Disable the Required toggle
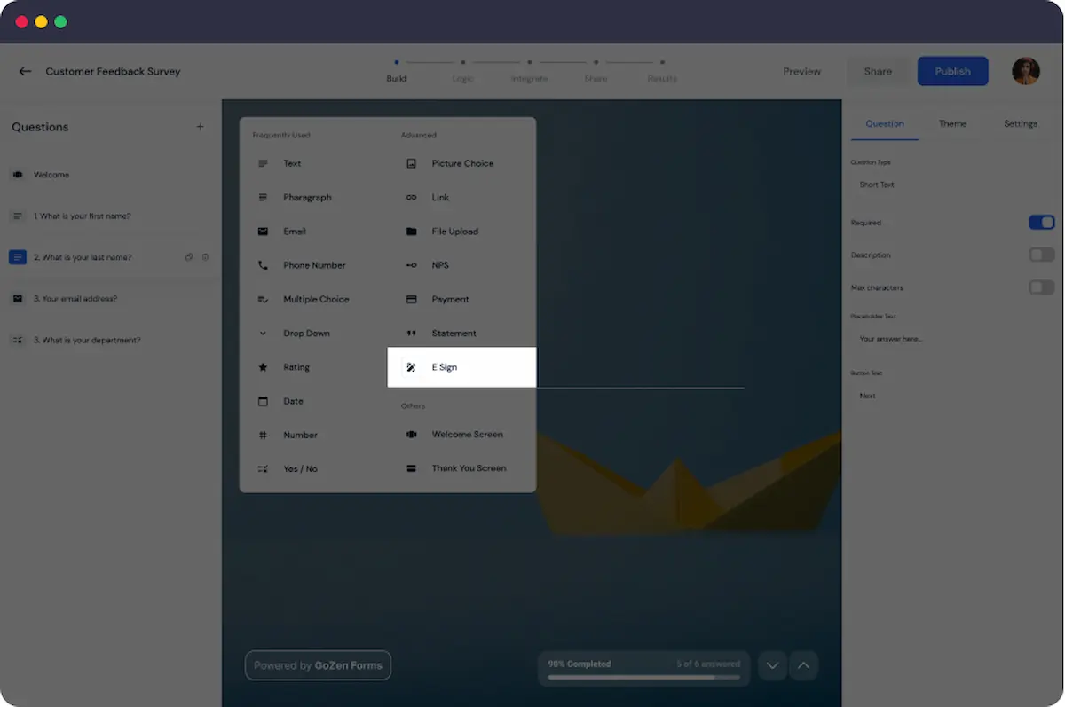 tap(1041, 223)
